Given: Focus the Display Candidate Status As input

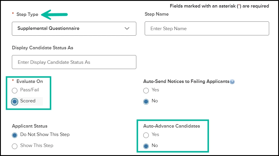Looking at the screenshot, I should pyautogui.click(x=74, y=62).
